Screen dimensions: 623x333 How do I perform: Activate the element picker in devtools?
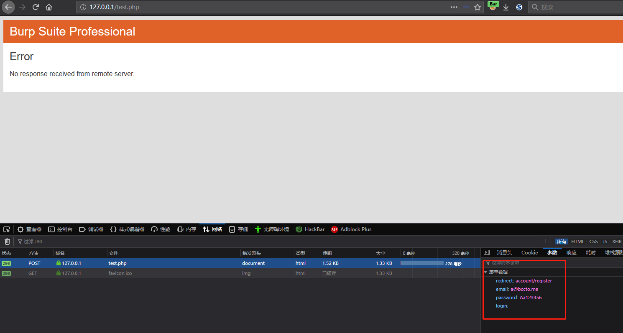[x=7, y=229]
